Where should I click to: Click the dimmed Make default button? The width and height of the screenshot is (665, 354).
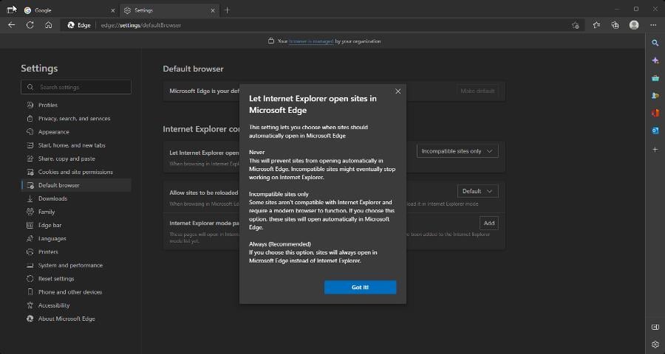(477, 91)
